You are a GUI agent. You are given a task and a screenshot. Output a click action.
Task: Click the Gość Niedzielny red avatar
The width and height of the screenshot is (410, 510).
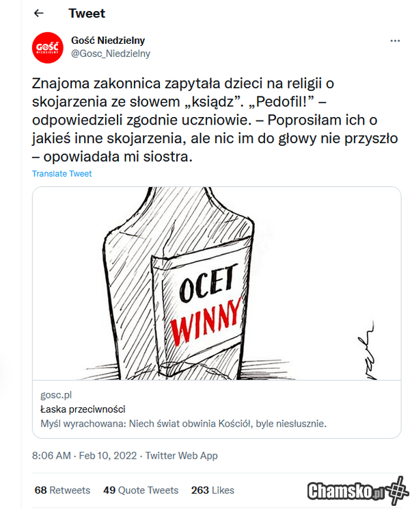coord(48,47)
